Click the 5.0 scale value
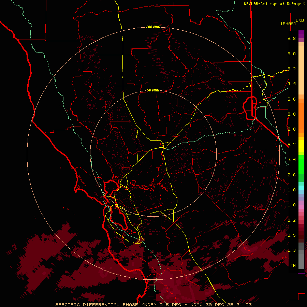Screen dimensions: 307x307 point(292,129)
